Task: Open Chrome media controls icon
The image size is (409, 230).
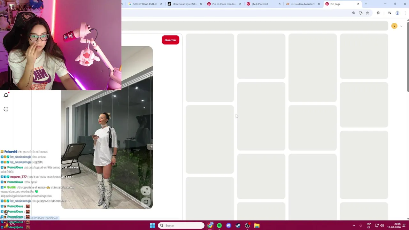Action: tap(390, 13)
